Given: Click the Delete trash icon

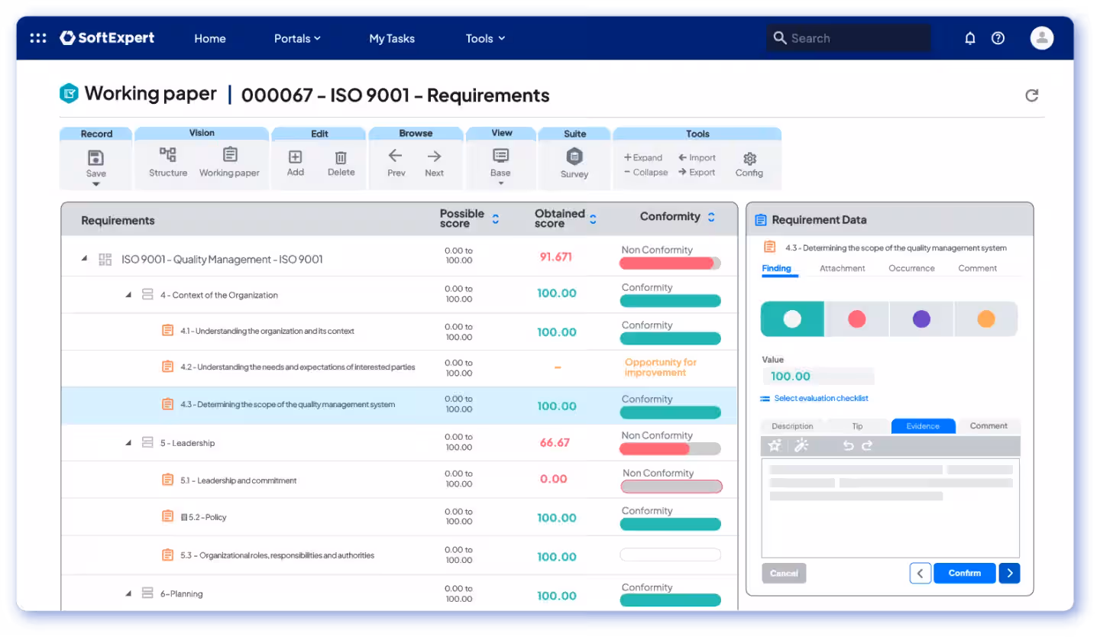Looking at the screenshot, I should [x=341, y=157].
